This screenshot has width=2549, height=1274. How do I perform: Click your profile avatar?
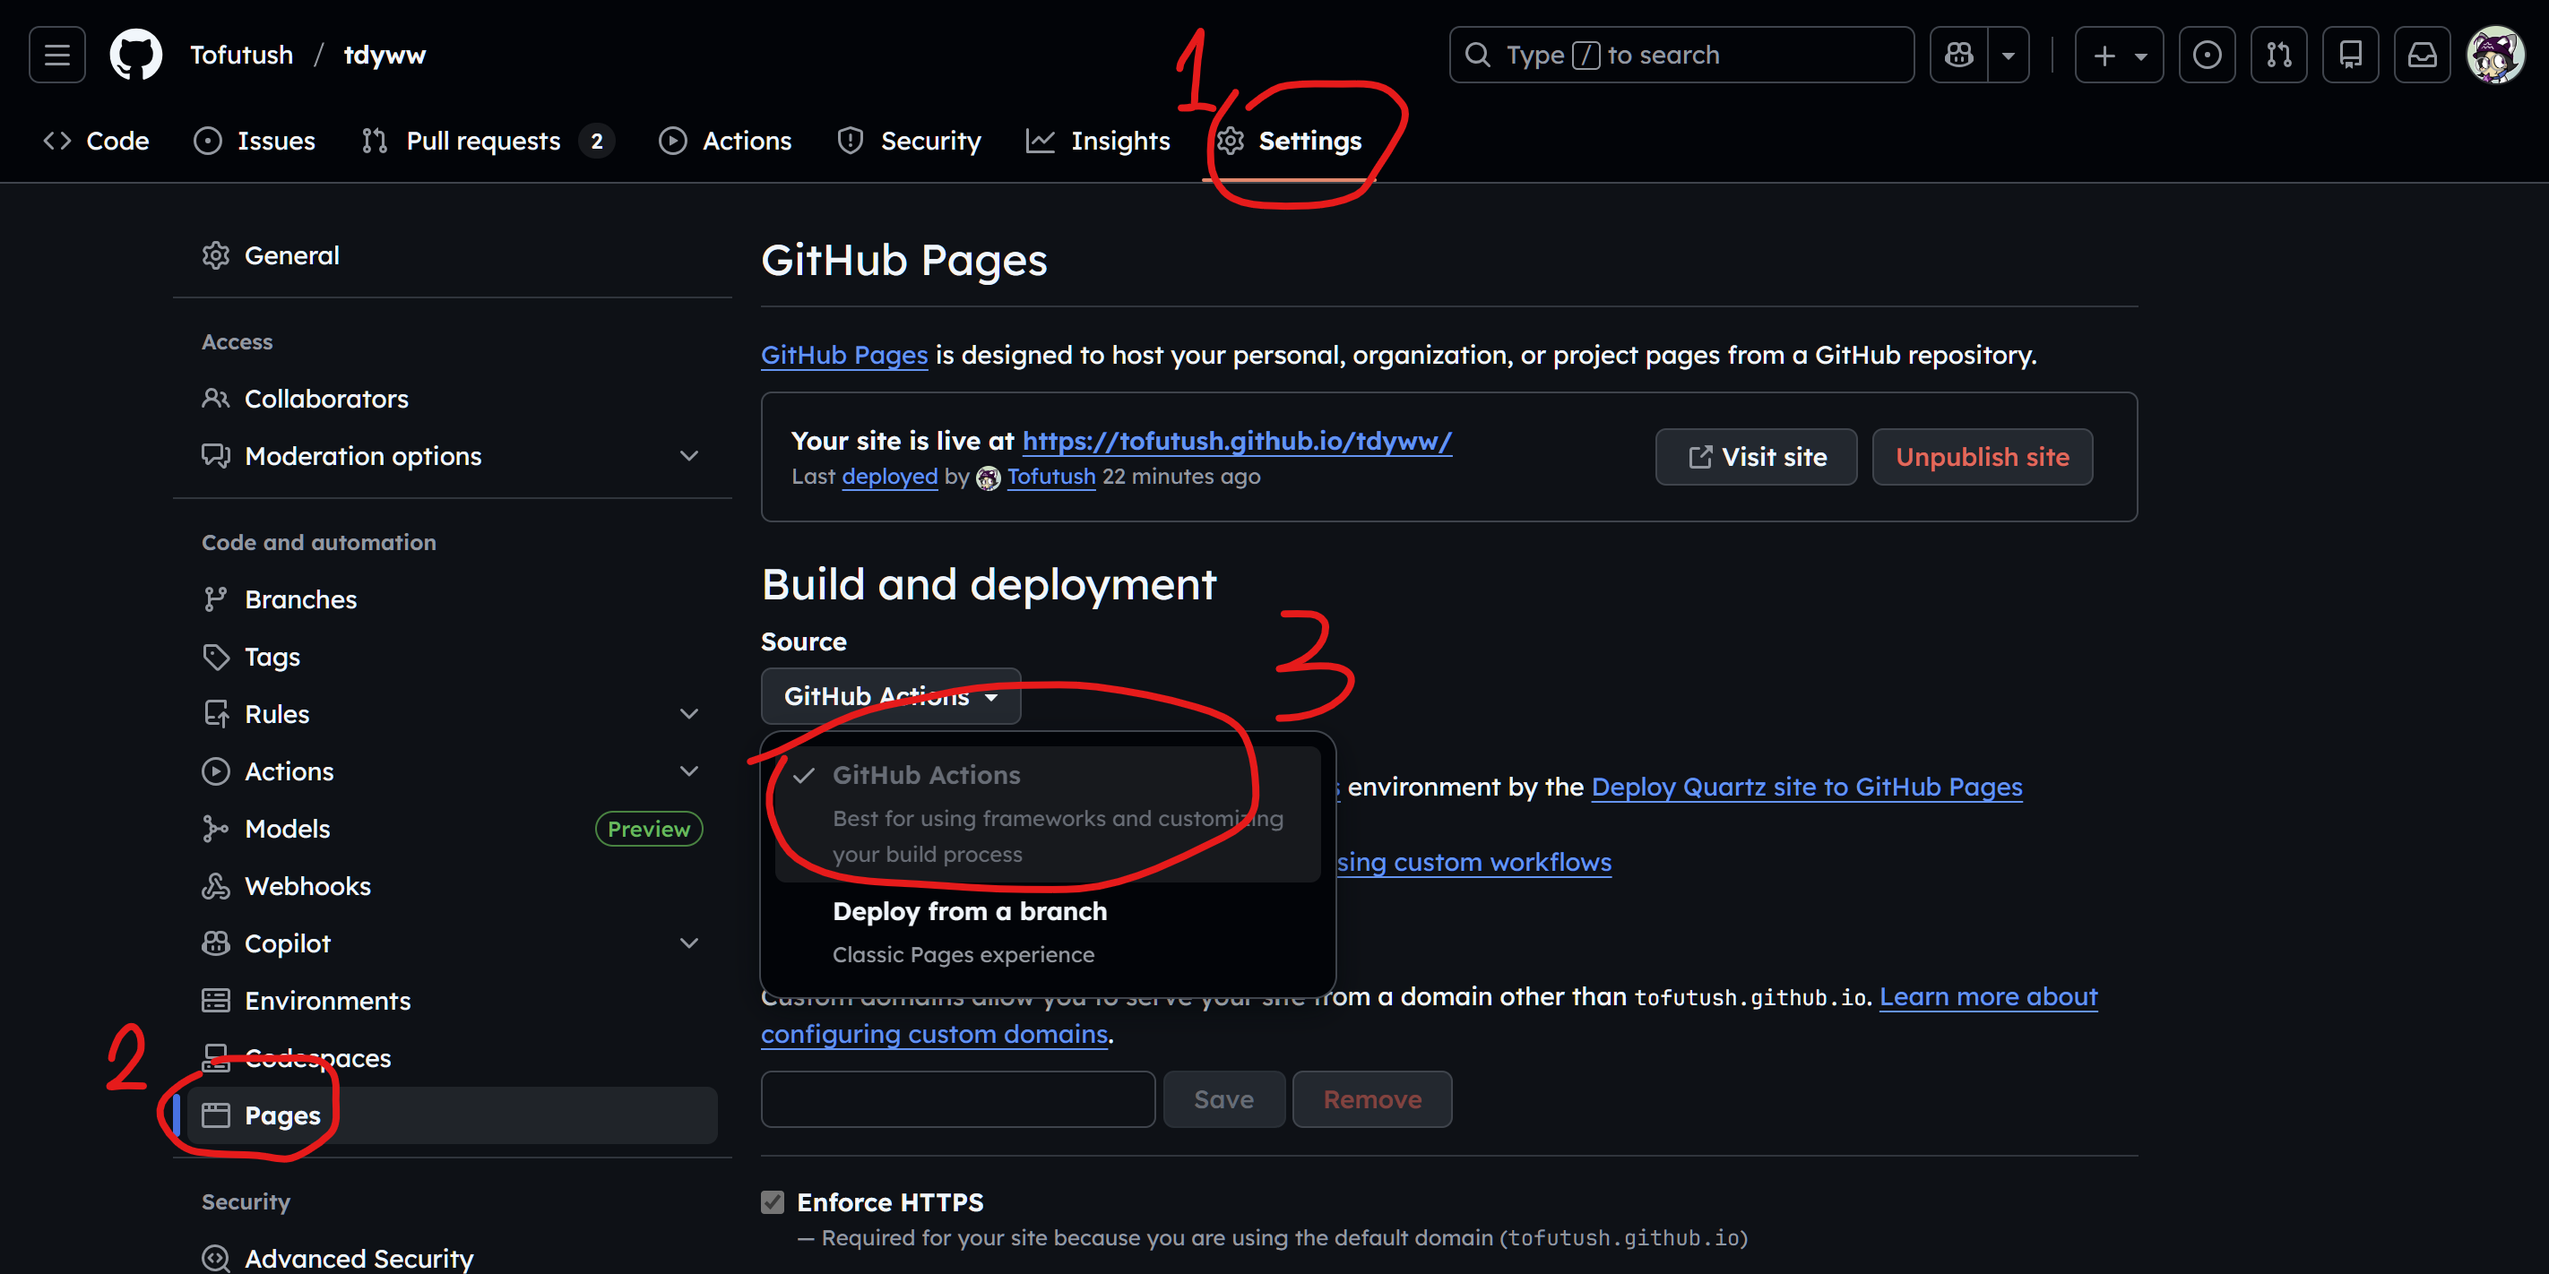2496,55
